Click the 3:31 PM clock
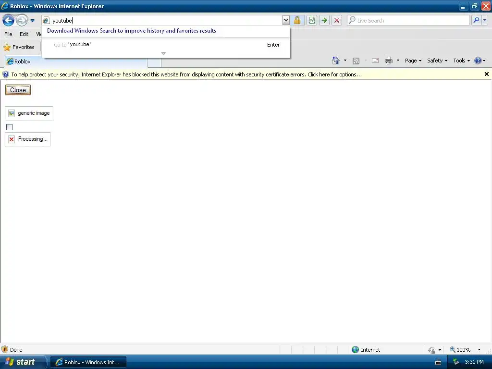This screenshot has height=369, width=492. (474, 362)
